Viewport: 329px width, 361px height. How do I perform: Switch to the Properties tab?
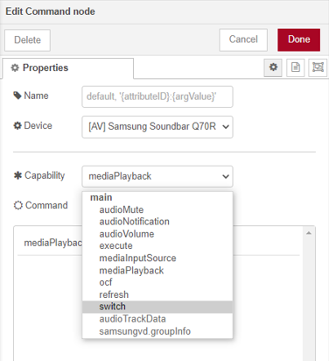coord(68,68)
